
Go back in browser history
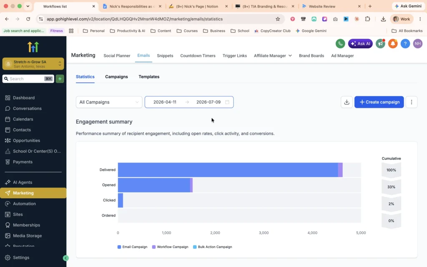(7, 19)
